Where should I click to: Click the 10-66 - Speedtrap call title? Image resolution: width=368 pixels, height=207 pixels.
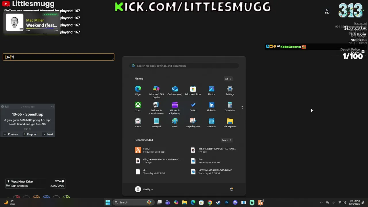(28, 114)
